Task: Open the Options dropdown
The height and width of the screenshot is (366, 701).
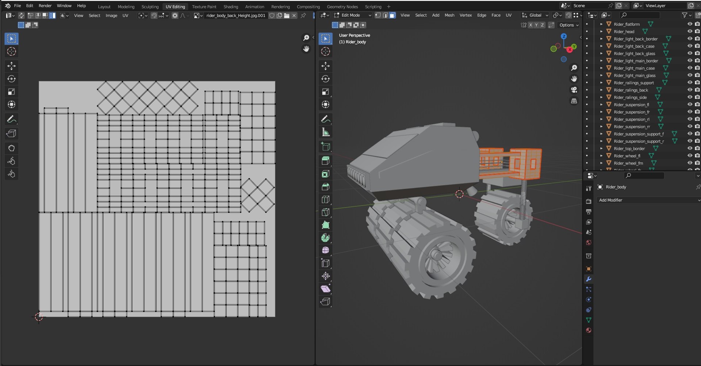Action: click(569, 25)
